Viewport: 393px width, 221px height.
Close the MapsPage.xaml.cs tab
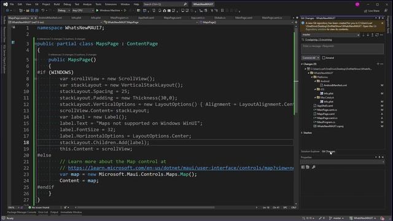36,18
